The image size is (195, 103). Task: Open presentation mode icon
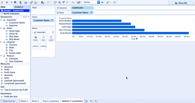point(114,2)
